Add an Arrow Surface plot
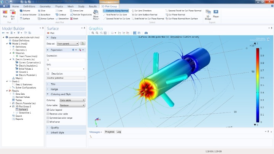This screenshot has height=154, width=274. [46, 19]
